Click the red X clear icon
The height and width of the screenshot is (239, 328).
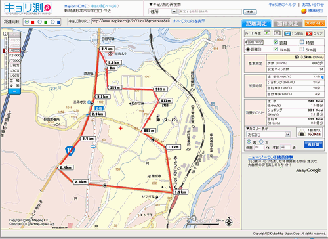tap(309, 33)
